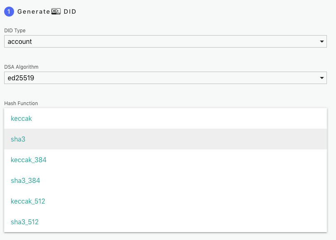Screen dimensions: 336x240
Task: Expand DID Type using its arrow
Action: pyautogui.click(x=322, y=41)
